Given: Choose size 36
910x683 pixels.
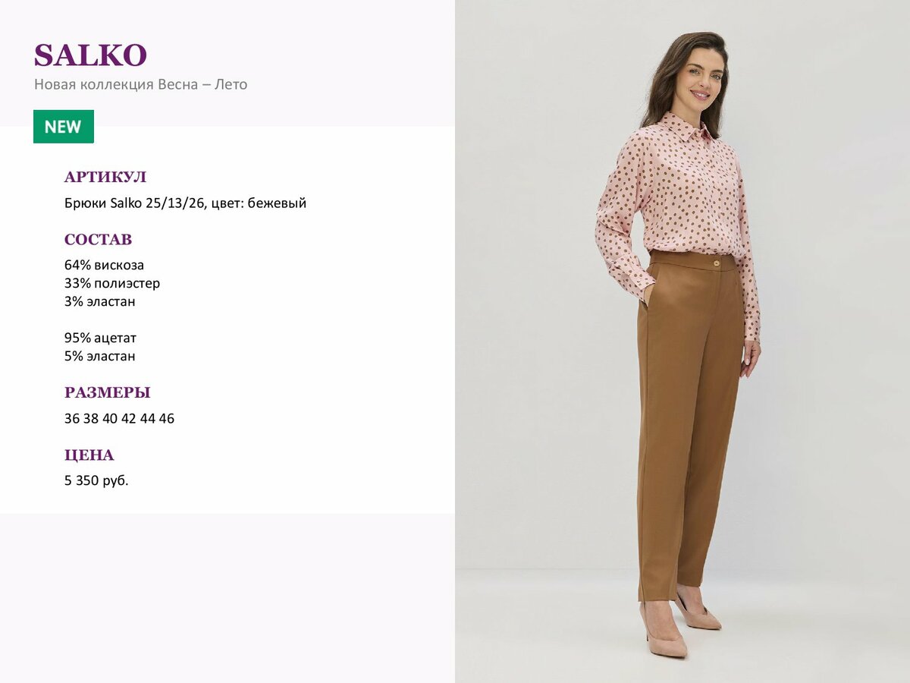Looking at the screenshot, I should coord(72,419).
